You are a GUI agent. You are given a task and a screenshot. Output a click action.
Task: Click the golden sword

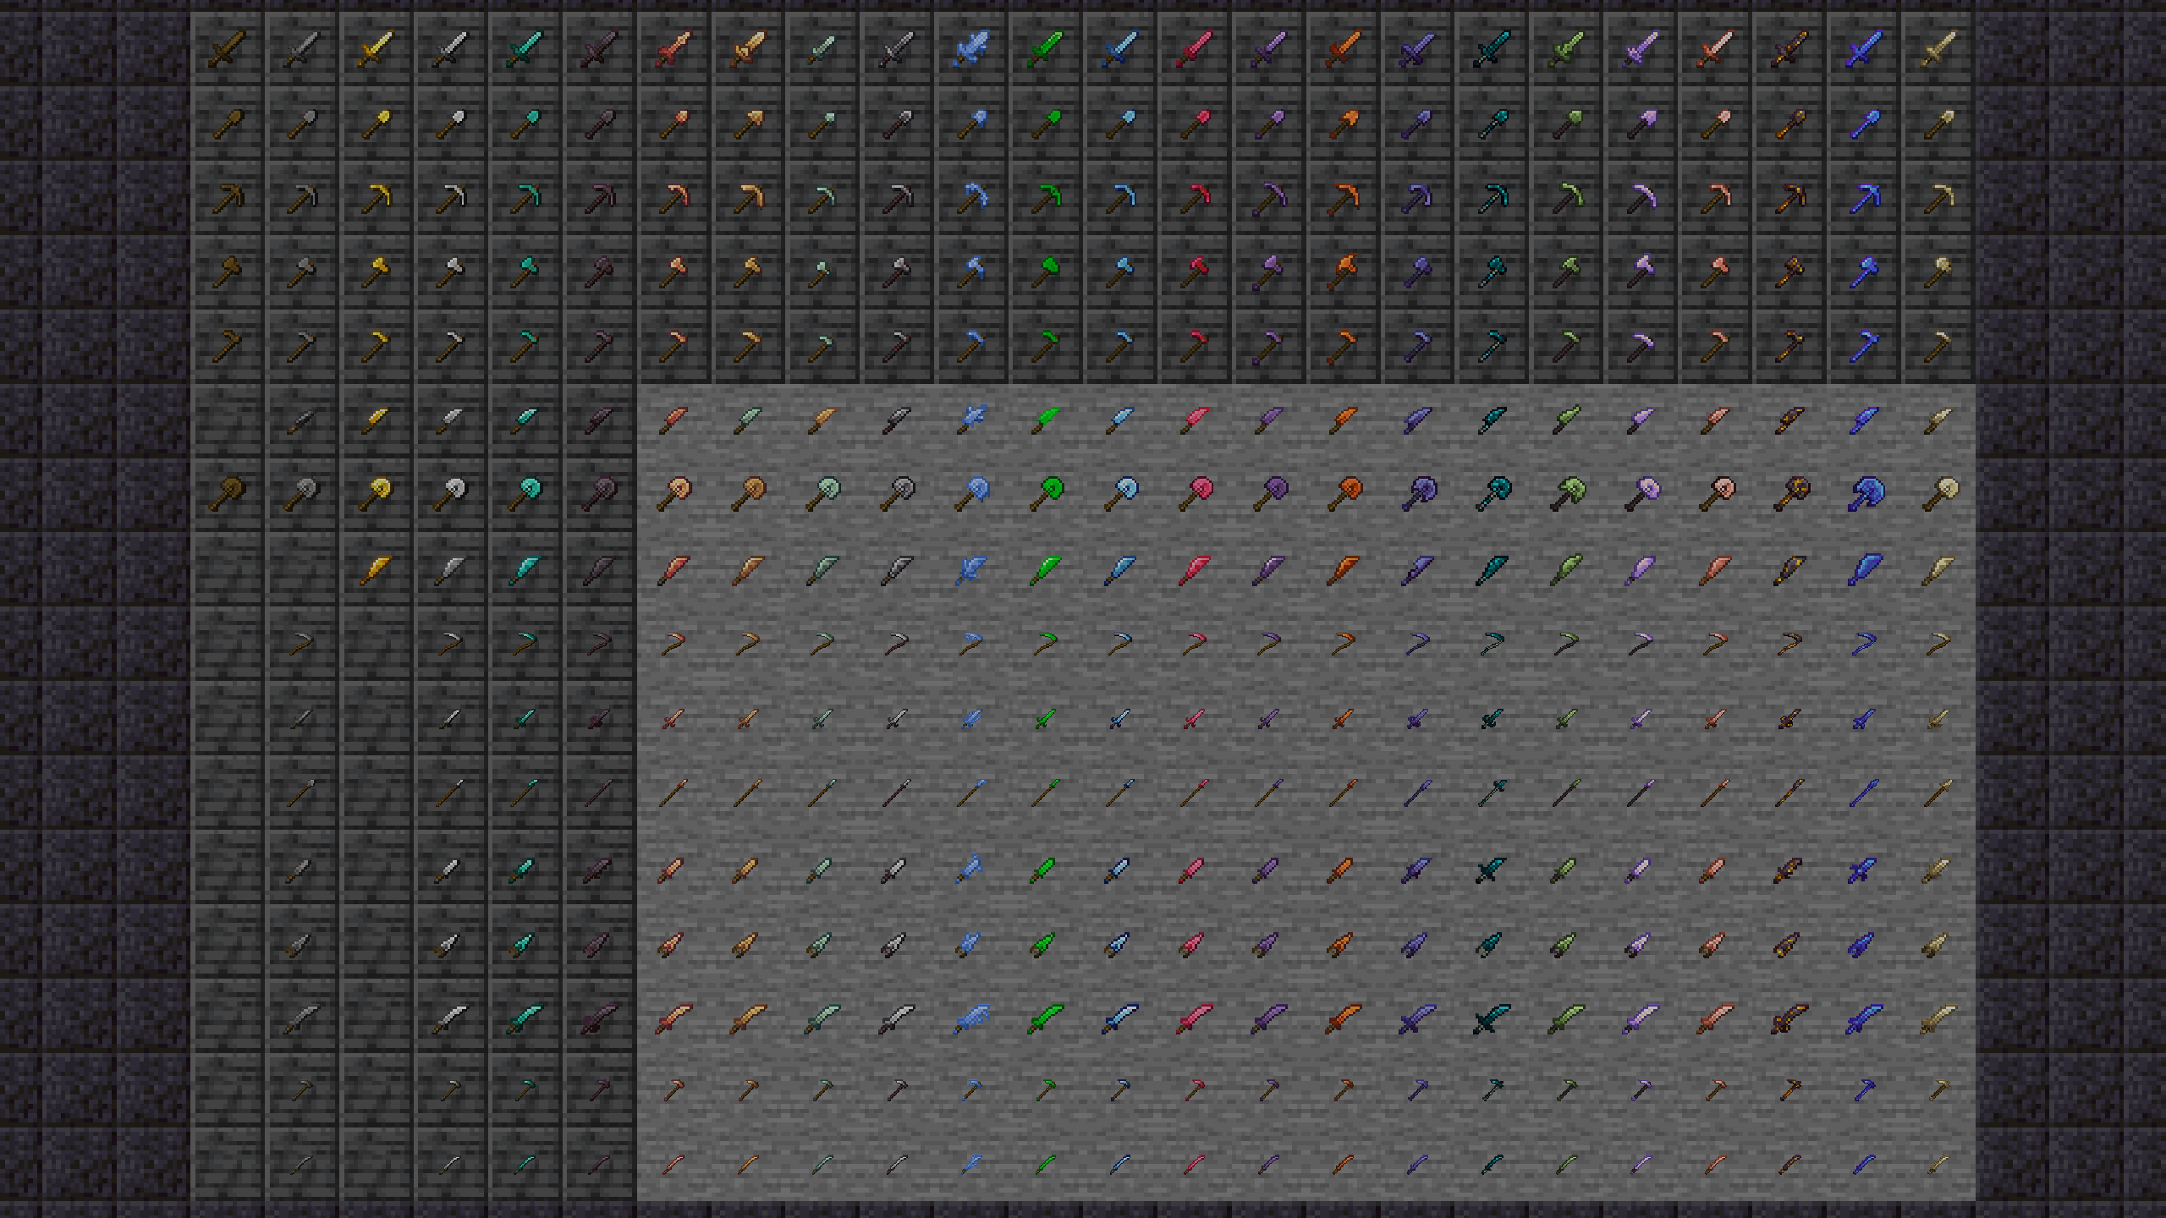[x=376, y=49]
